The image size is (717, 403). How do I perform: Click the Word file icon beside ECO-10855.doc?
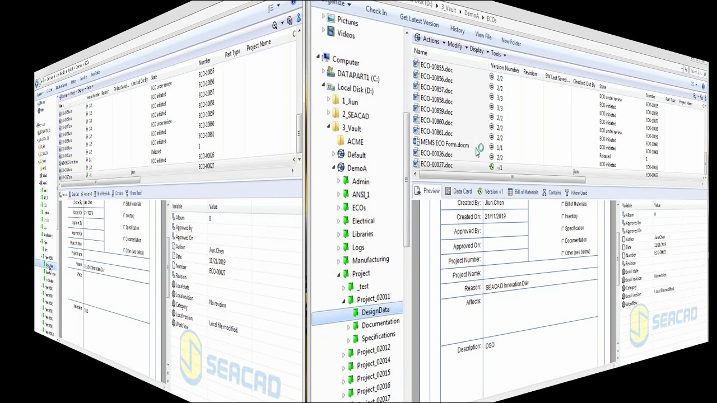[416, 64]
